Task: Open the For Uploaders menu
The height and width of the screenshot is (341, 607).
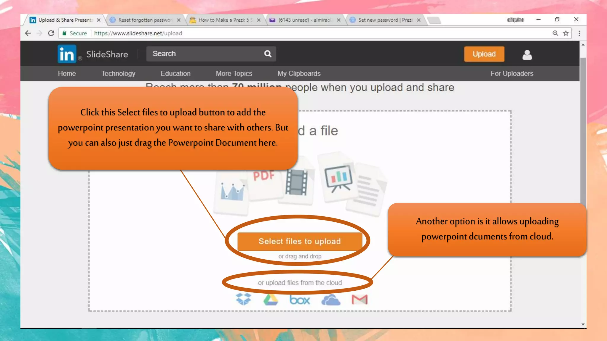Action: [512, 73]
